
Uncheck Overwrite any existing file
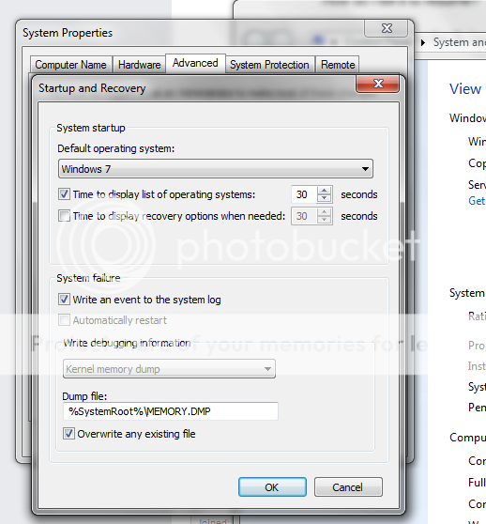pyautogui.click(x=68, y=434)
